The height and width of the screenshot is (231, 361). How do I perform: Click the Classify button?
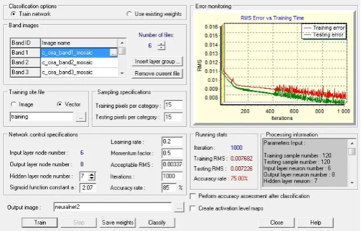pyautogui.click(x=157, y=223)
